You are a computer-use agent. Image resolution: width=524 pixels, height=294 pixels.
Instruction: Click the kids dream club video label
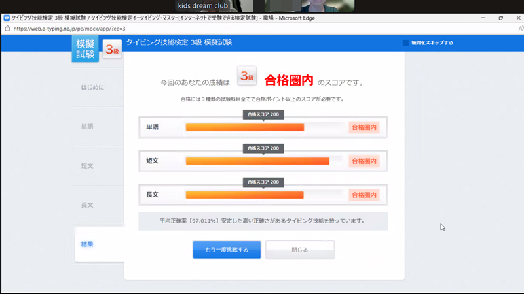coord(203,6)
